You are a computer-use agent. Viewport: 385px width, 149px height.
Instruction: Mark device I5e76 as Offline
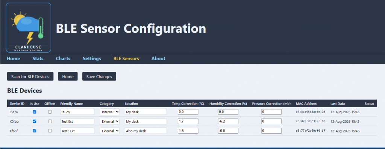50,112
